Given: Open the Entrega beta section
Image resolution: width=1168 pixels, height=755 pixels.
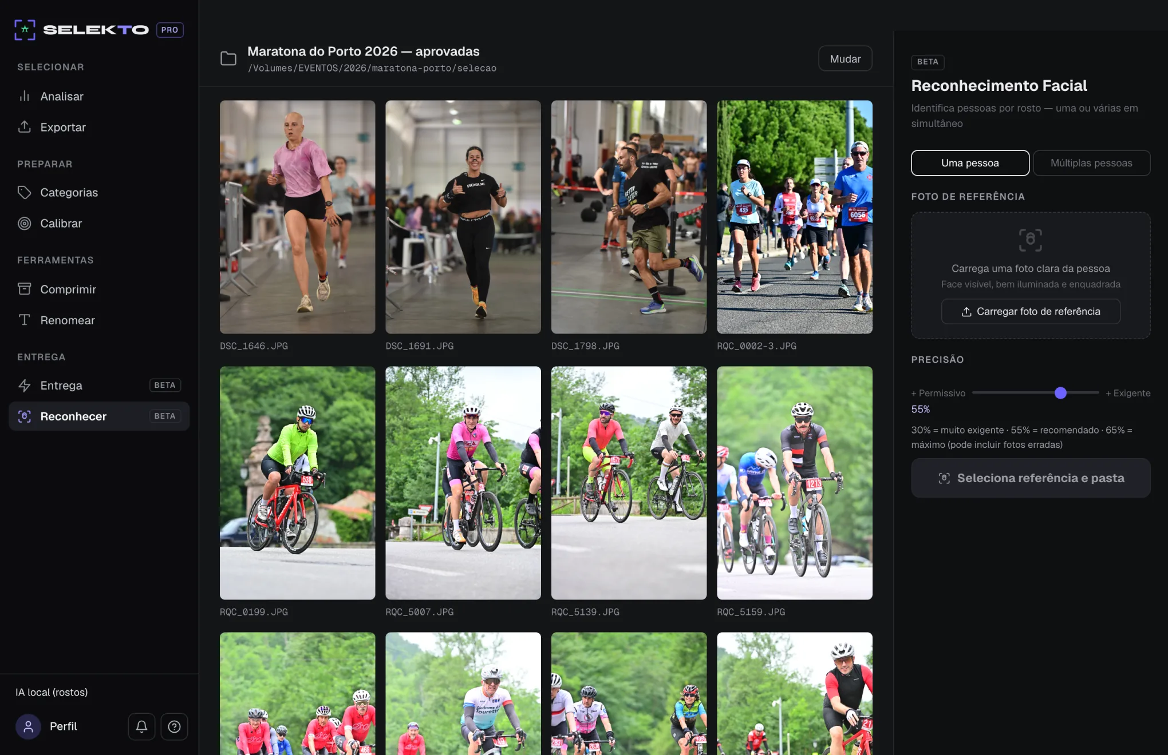Looking at the screenshot, I should click(99, 386).
